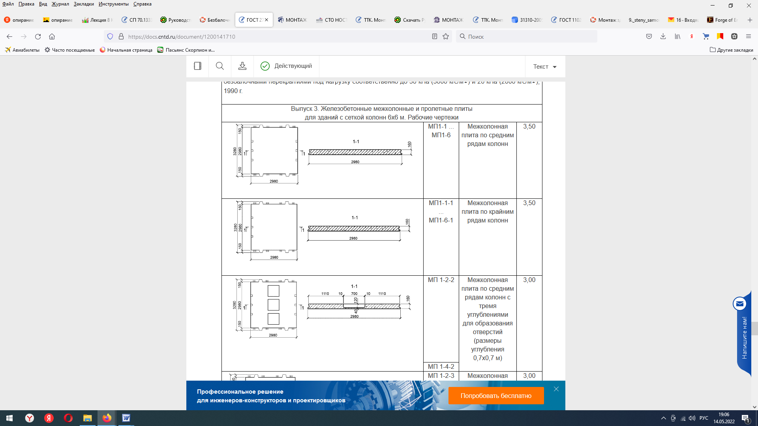Open the Справка menu
The height and width of the screenshot is (426, 758).
[143, 4]
